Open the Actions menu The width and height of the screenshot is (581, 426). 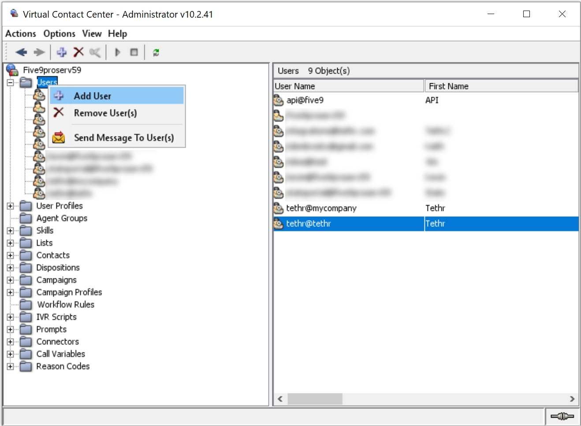[x=20, y=34]
